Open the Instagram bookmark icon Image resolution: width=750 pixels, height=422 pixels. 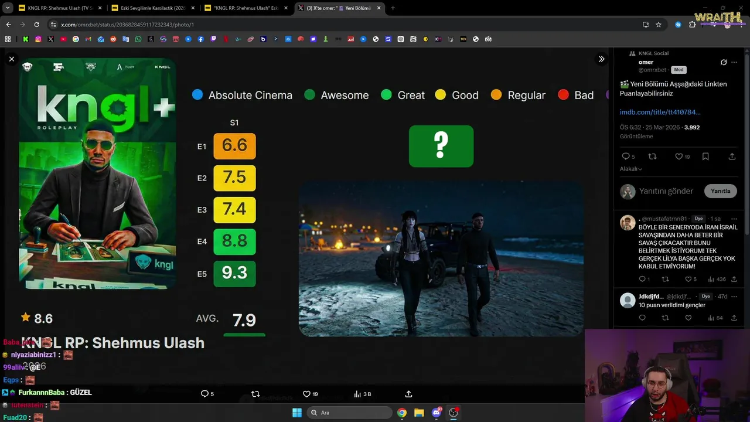tap(38, 39)
